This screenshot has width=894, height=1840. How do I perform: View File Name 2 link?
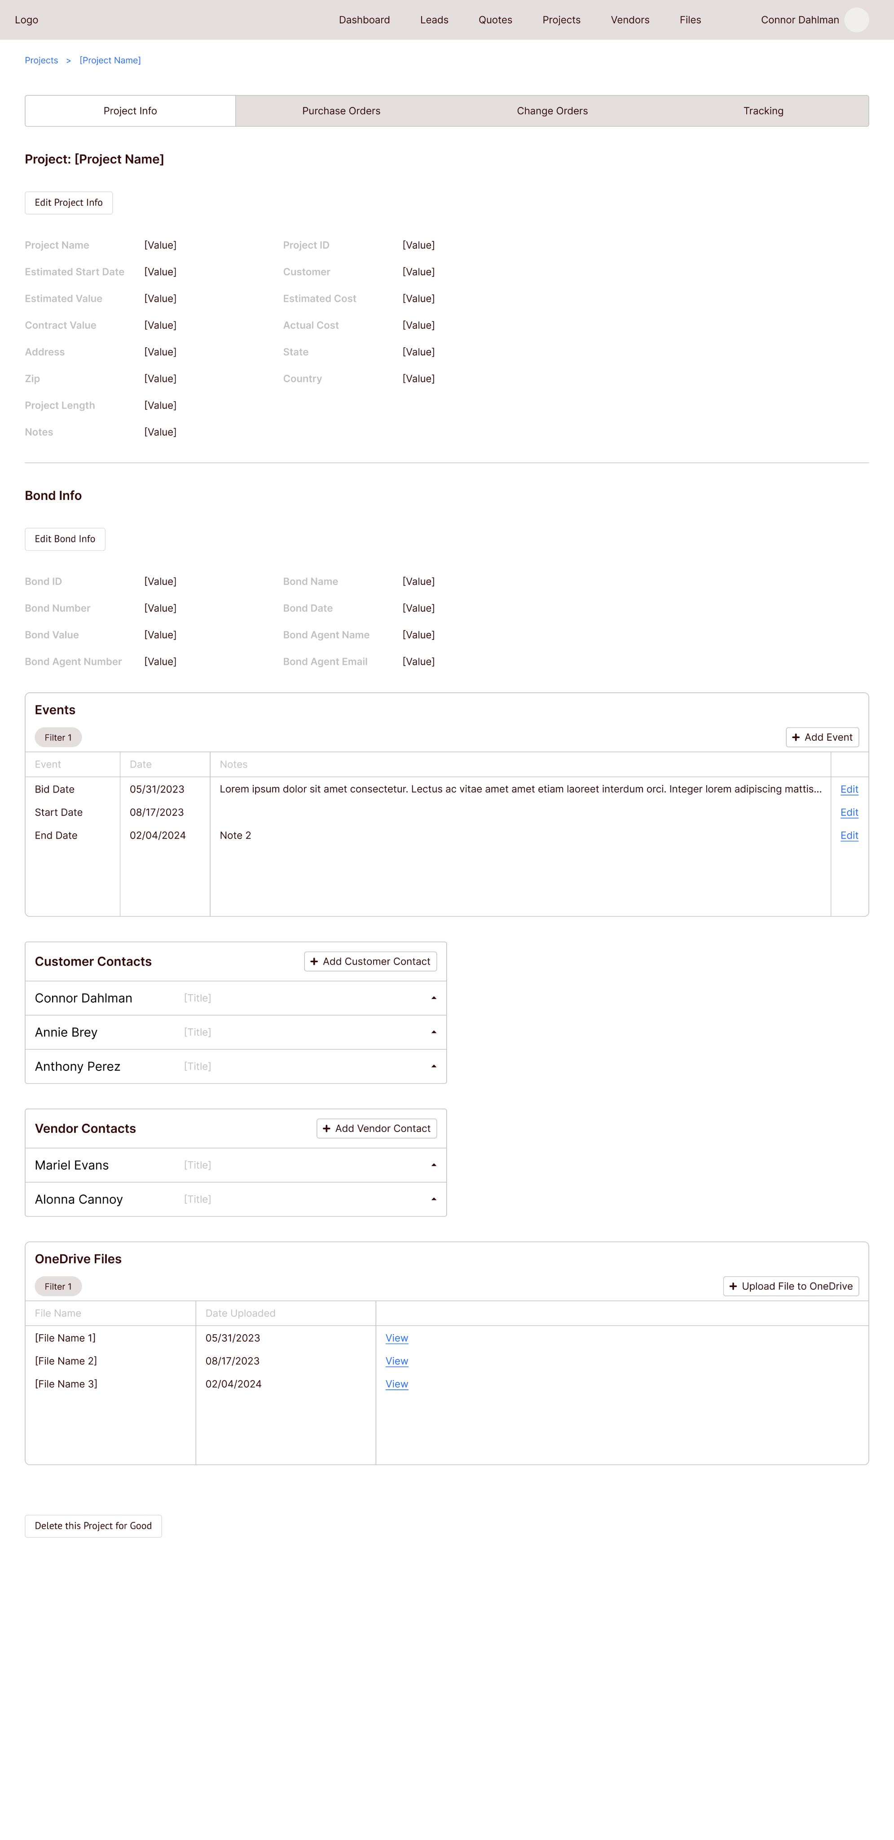(396, 1361)
